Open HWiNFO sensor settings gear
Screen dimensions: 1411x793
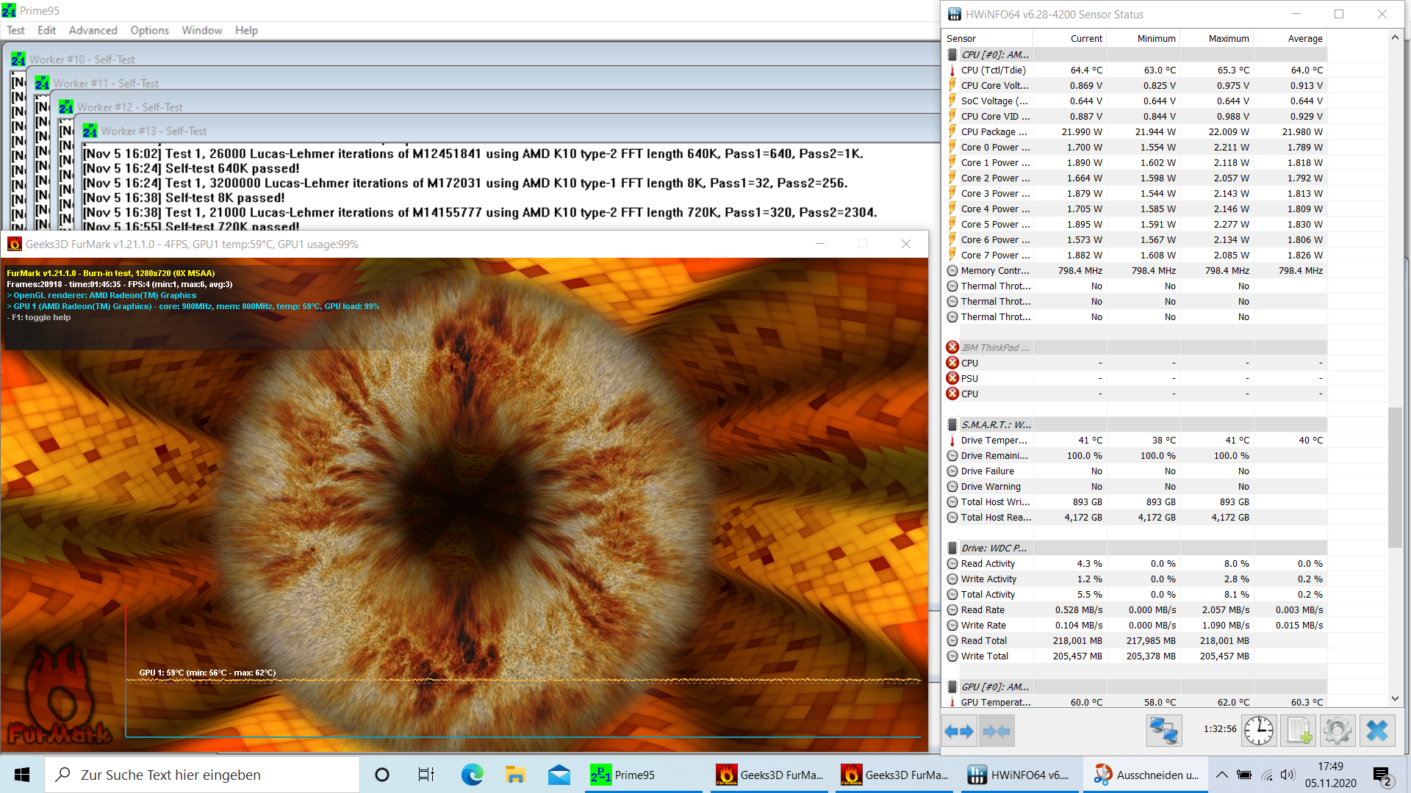1338,731
